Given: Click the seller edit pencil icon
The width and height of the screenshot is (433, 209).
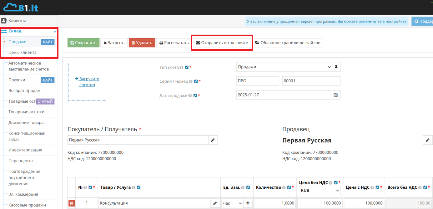Looking at the screenshot, I should point(428,140).
